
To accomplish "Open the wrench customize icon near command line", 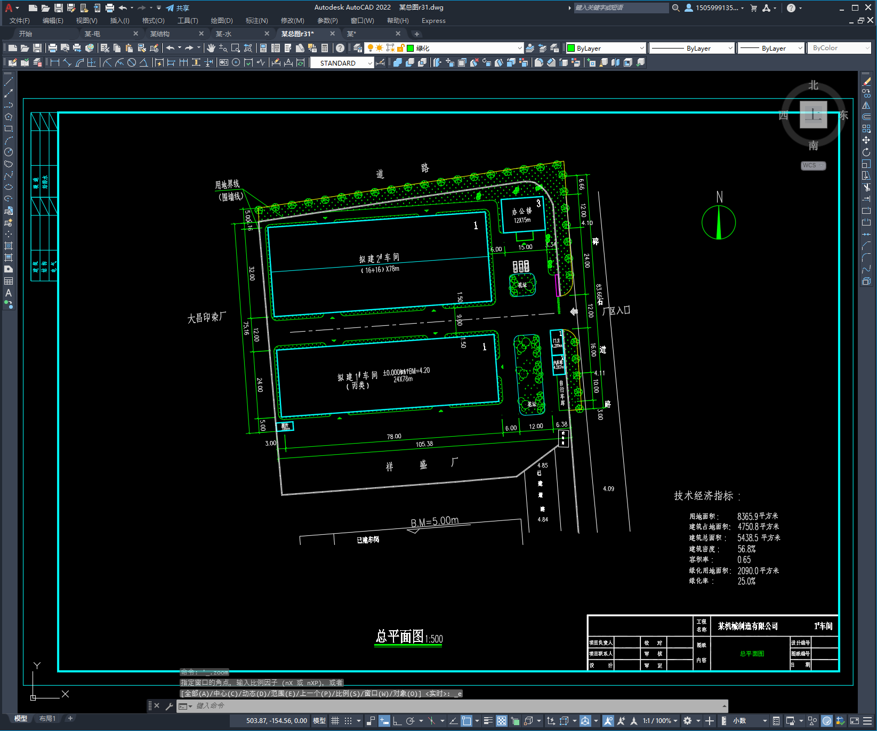I will pyautogui.click(x=170, y=706).
